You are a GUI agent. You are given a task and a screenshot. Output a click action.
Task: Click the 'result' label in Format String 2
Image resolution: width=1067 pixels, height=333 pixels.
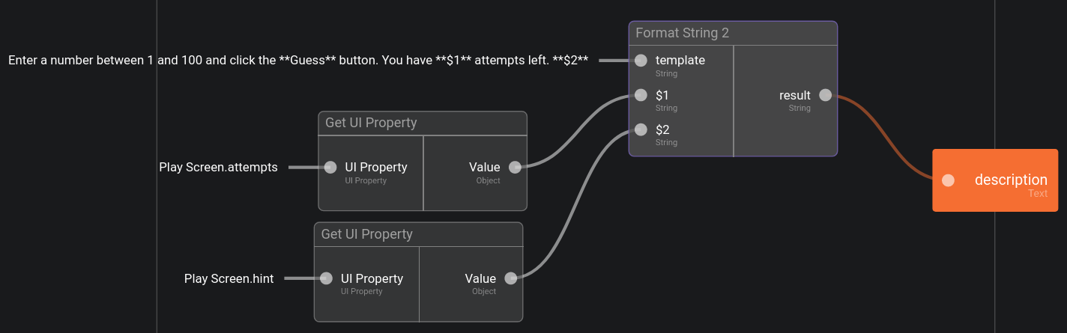[794, 95]
